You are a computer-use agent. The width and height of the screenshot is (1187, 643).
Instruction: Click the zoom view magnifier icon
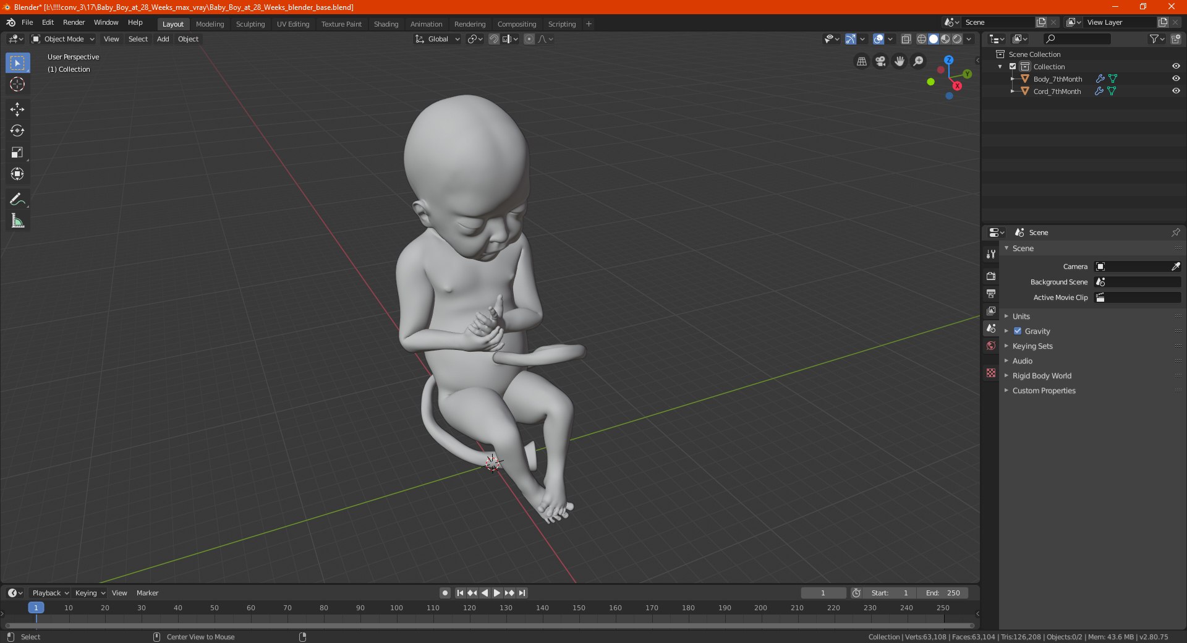[919, 61]
